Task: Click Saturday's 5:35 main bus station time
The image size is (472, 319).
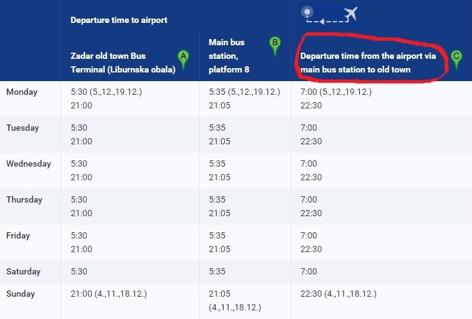Action: pos(218,271)
